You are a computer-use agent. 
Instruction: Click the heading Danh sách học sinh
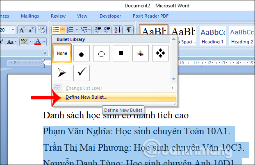point(116,115)
